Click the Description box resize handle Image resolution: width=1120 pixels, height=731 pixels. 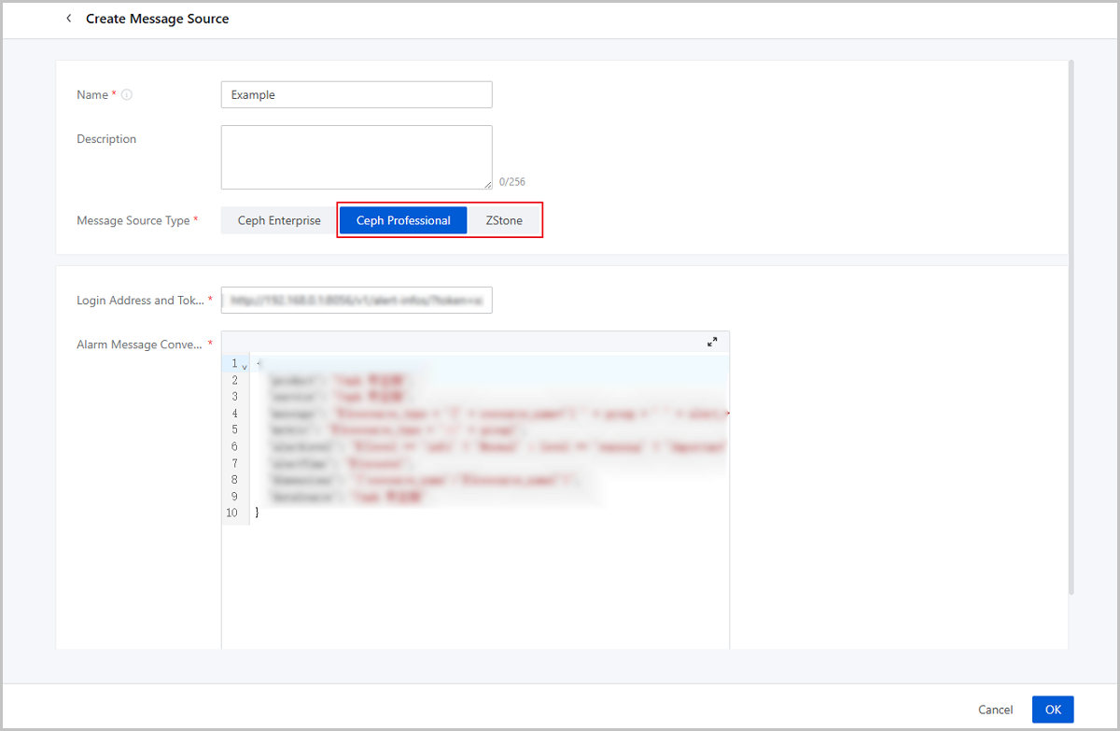[x=488, y=185]
